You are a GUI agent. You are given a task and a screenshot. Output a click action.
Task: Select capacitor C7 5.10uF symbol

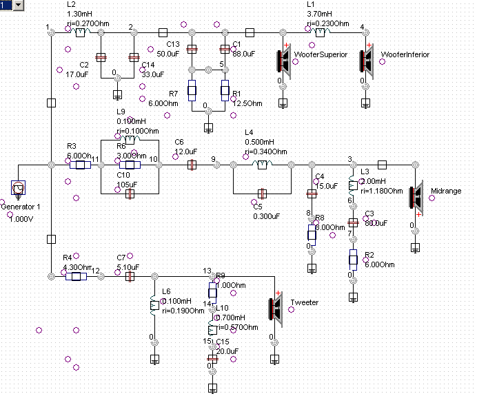click(x=130, y=277)
